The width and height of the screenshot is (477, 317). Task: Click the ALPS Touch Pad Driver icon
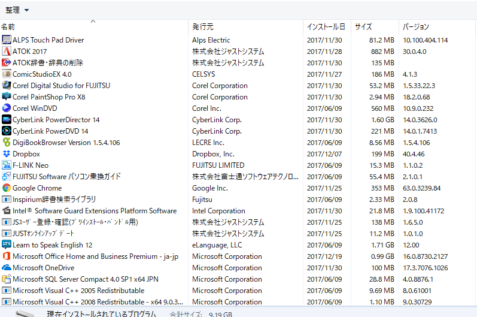pyautogui.click(x=7, y=40)
